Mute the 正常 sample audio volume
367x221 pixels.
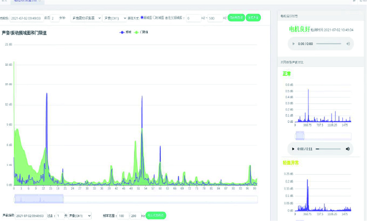[348, 149]
